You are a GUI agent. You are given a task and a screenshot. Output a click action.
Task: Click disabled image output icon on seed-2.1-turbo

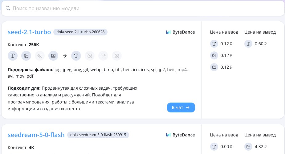90,56
